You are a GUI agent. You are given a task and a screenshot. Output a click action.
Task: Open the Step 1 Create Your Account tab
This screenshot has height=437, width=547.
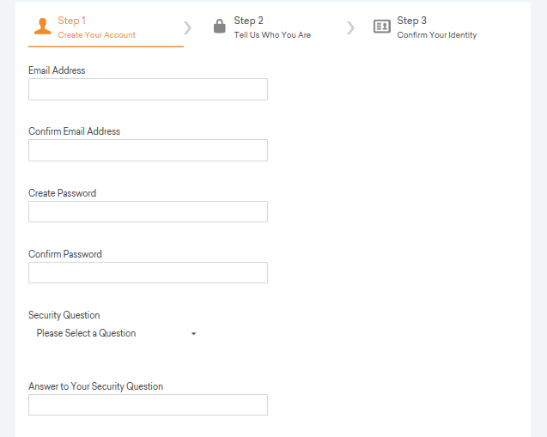click(x=106, y=27)
